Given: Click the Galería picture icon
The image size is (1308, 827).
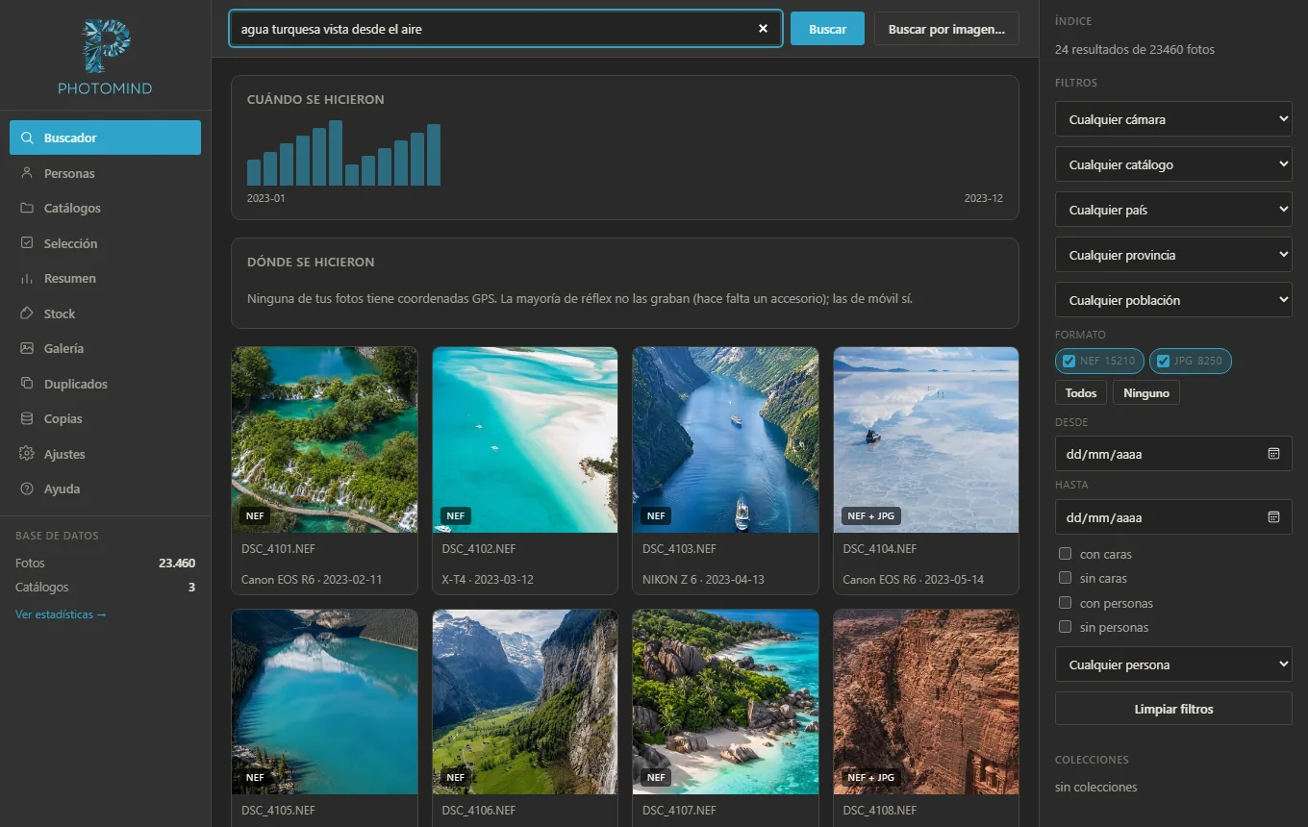Looking at the screenshot, I should [x=27, y=348].
